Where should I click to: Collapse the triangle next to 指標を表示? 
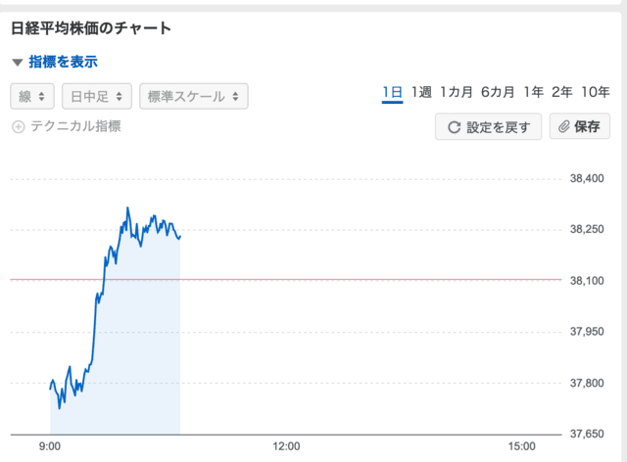(18, 63)
